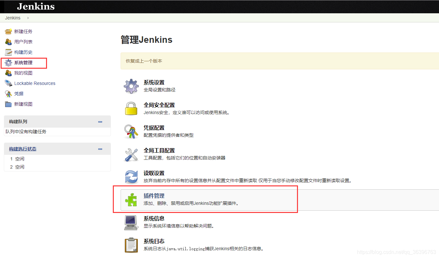Click the 构建历史 notepad icon
This screenshot has width=439, height=258.
click(x=8, y=52)
